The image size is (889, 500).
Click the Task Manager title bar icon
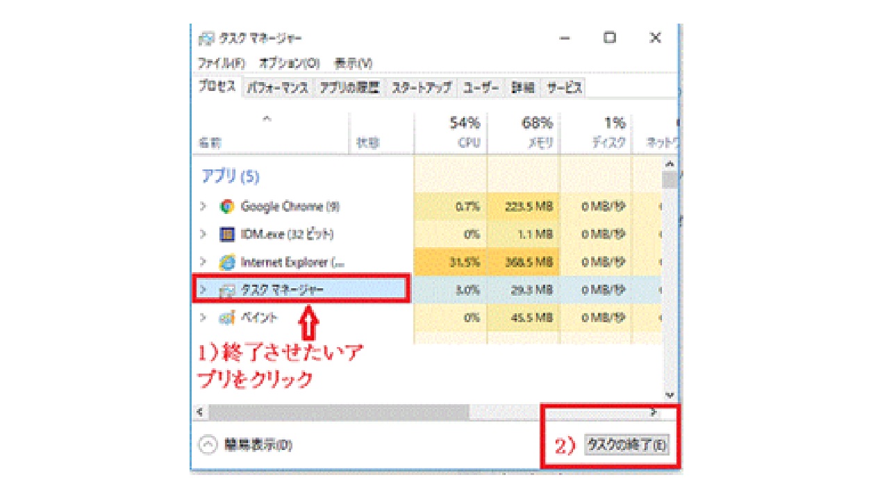(x=206, y=39)
